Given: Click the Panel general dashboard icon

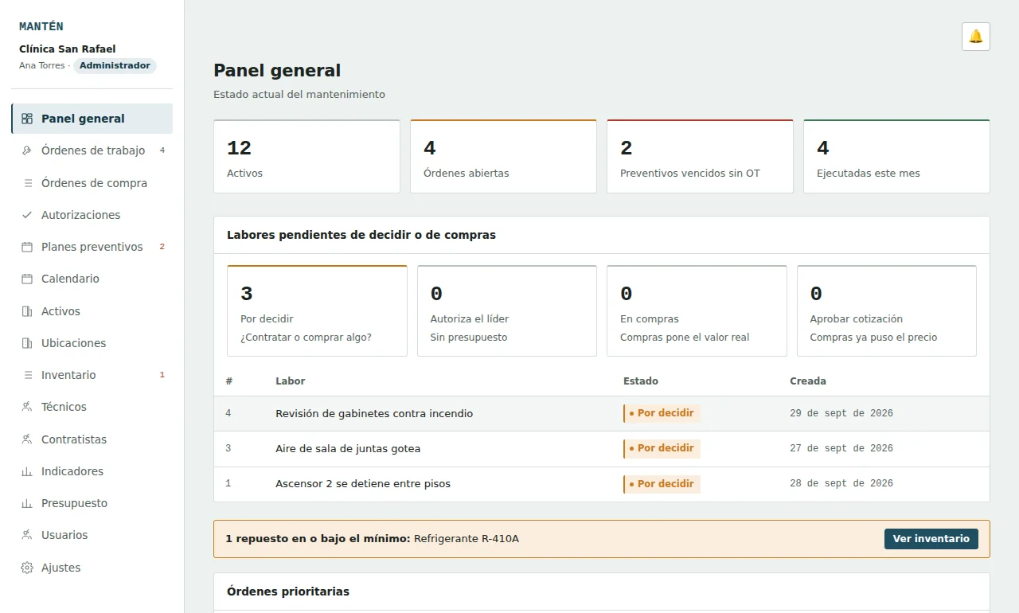Looking at the screenshot, I should pyautogui.click(x=27, y=119).
